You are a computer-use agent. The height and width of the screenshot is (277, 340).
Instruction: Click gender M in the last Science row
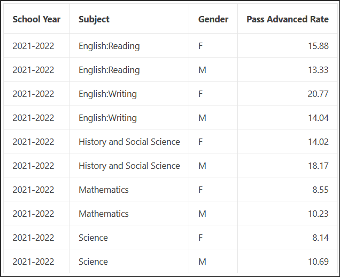(202, 262)
